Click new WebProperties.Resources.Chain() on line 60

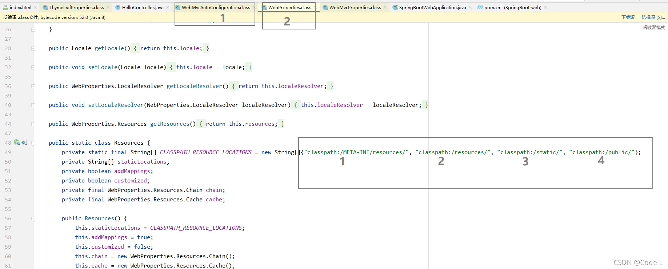click(176, 256)
